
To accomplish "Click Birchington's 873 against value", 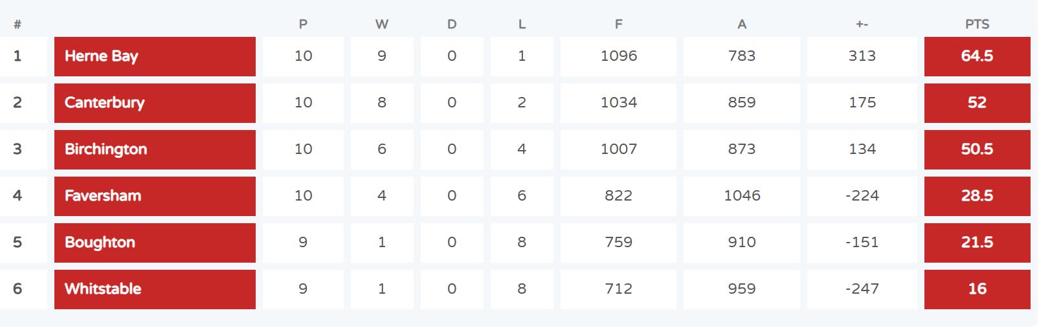I will click(x=742, y=149).
